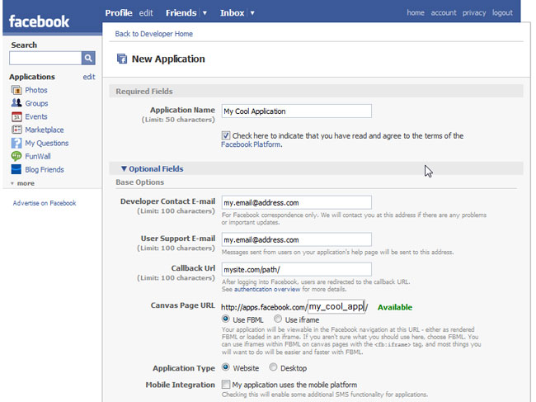Check the platform terms agreement checkbox
Screen dimensions: 536x402
pyautogui.click(x=226, y=135)
